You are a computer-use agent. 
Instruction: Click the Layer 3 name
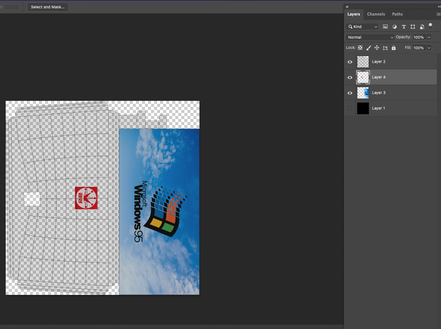coord(379,92)
